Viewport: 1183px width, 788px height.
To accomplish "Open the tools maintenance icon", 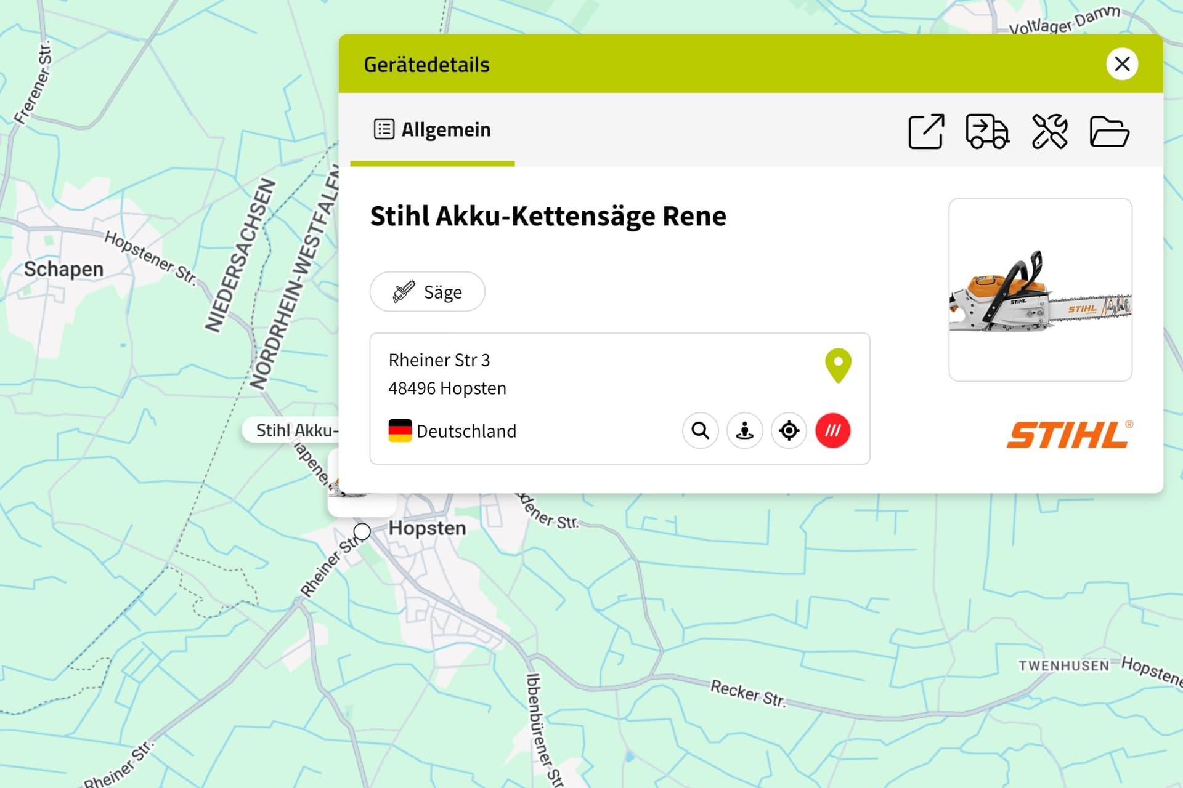I will (1049, 131).
